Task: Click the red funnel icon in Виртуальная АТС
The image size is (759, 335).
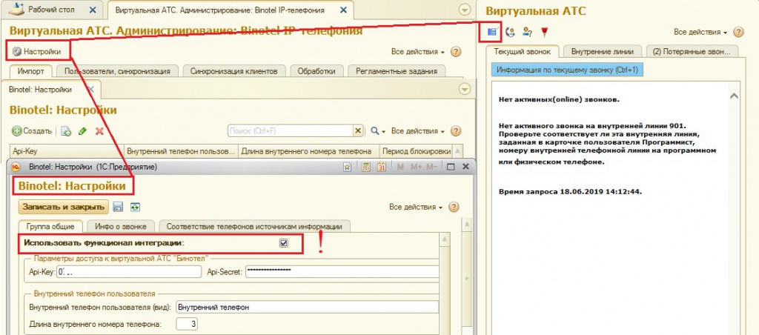Action: [x=545, y=32]
